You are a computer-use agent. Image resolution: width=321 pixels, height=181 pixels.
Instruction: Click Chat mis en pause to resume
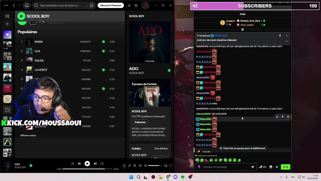243,148
